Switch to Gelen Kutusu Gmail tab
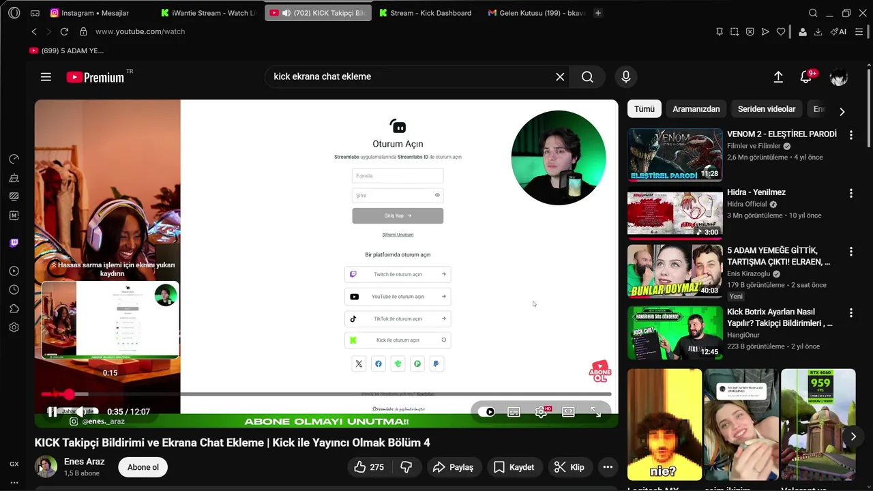 pos(537,13)
